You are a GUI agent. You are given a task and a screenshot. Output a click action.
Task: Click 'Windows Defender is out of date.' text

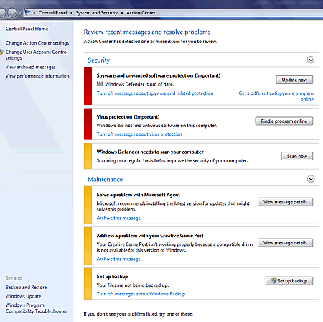tap(139, 84)
